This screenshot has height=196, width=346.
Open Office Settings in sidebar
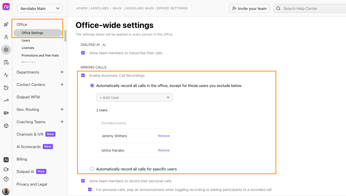[x=38, y=33]
